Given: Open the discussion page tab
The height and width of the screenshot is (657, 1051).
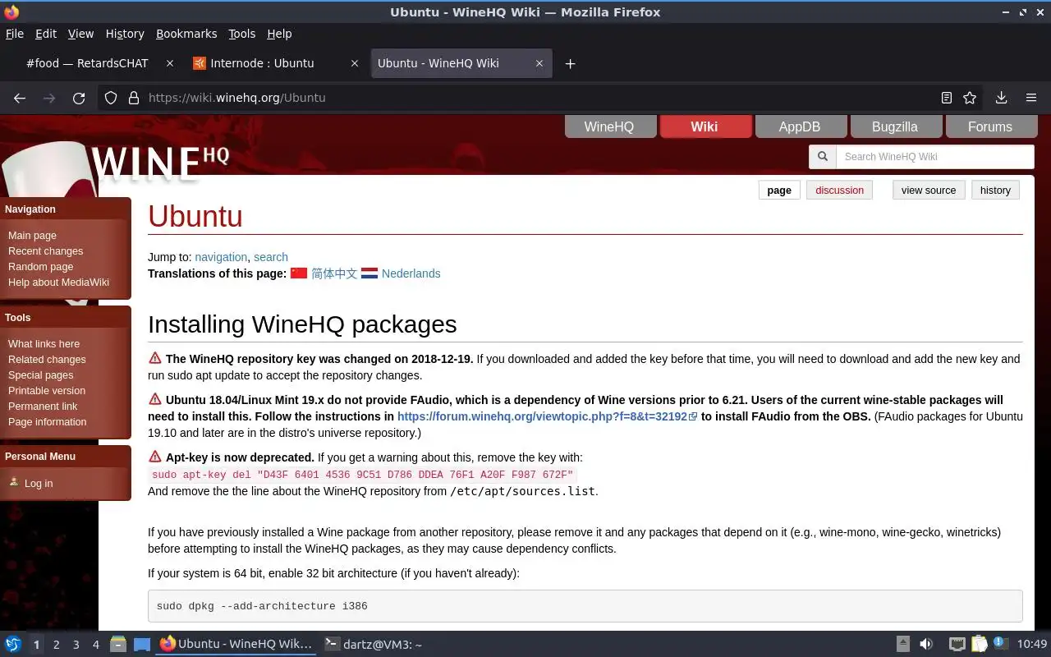Looking at the screenshot, I should click(x=839, y=190).
